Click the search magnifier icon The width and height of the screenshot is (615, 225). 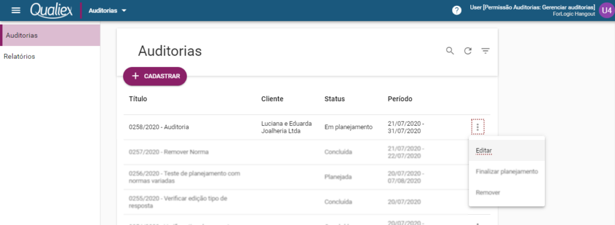450,51
